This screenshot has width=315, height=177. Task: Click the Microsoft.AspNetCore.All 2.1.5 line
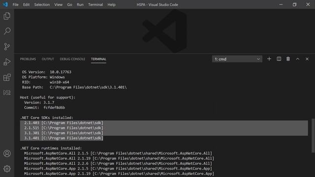[x=118, y=153]
